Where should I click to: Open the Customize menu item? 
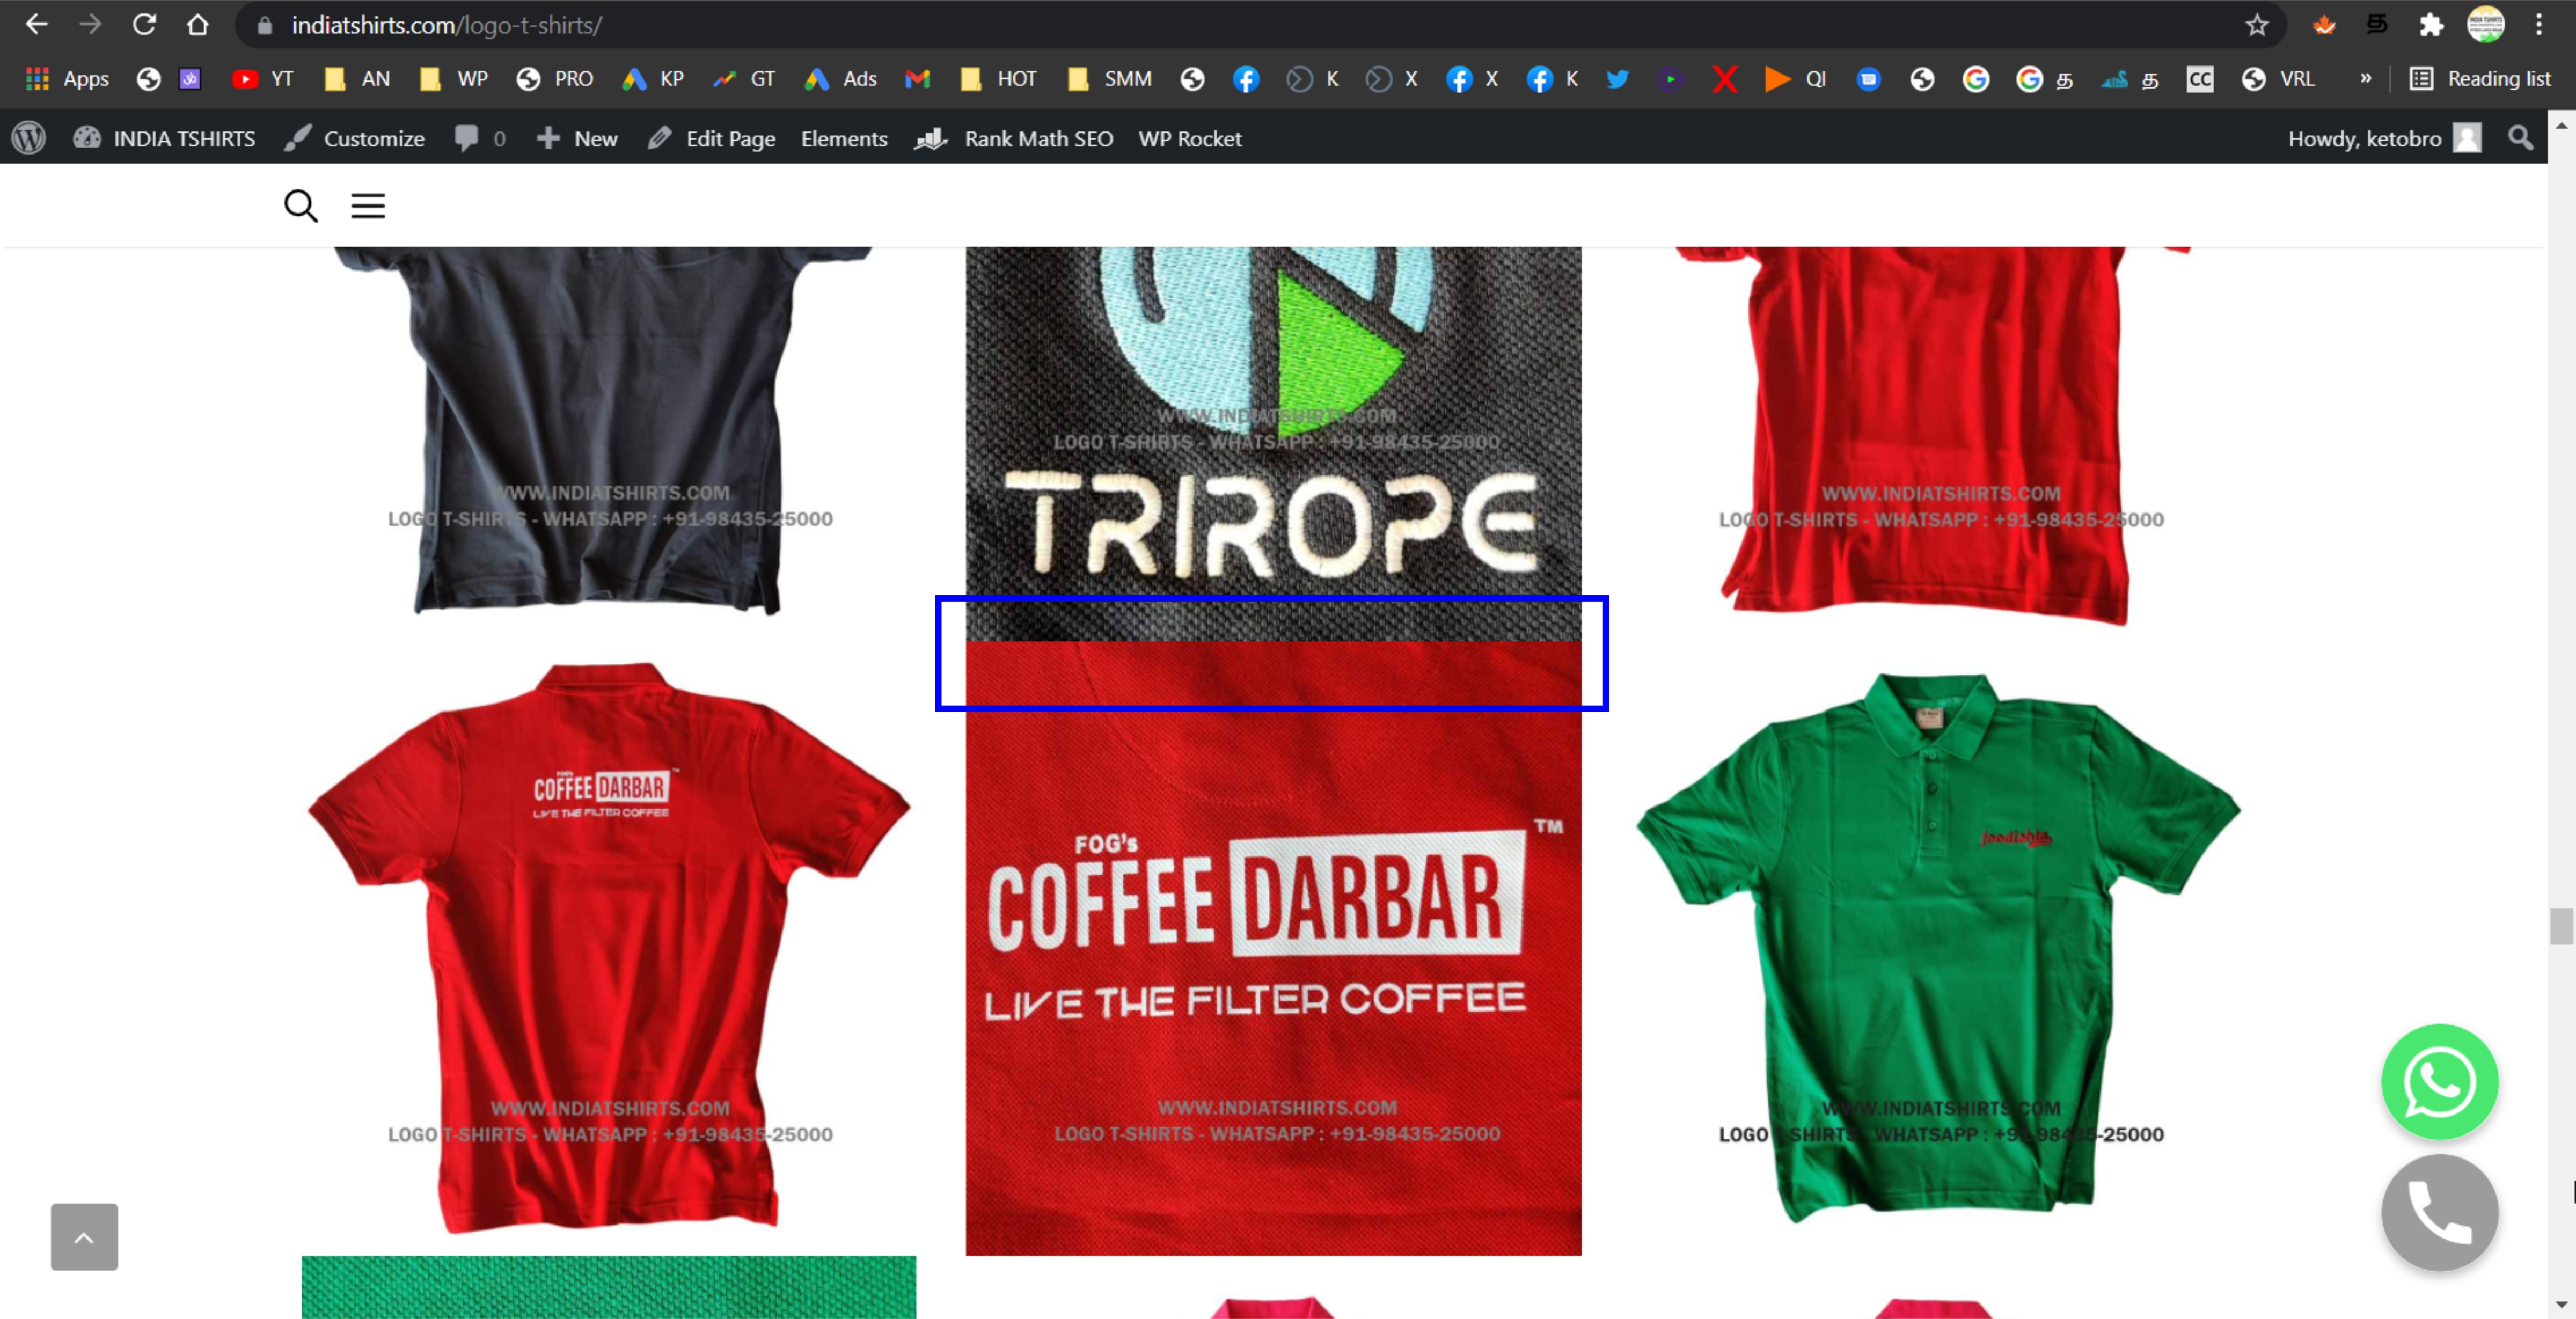click(x=354, y=138)
